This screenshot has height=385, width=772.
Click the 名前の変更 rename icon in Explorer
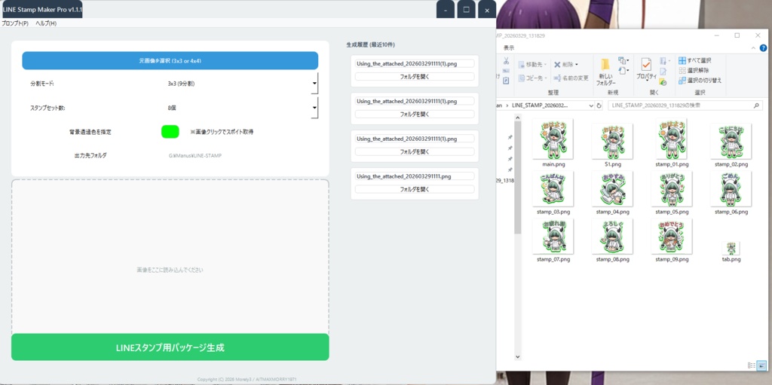pyautogui.click(x=557, y=78)
